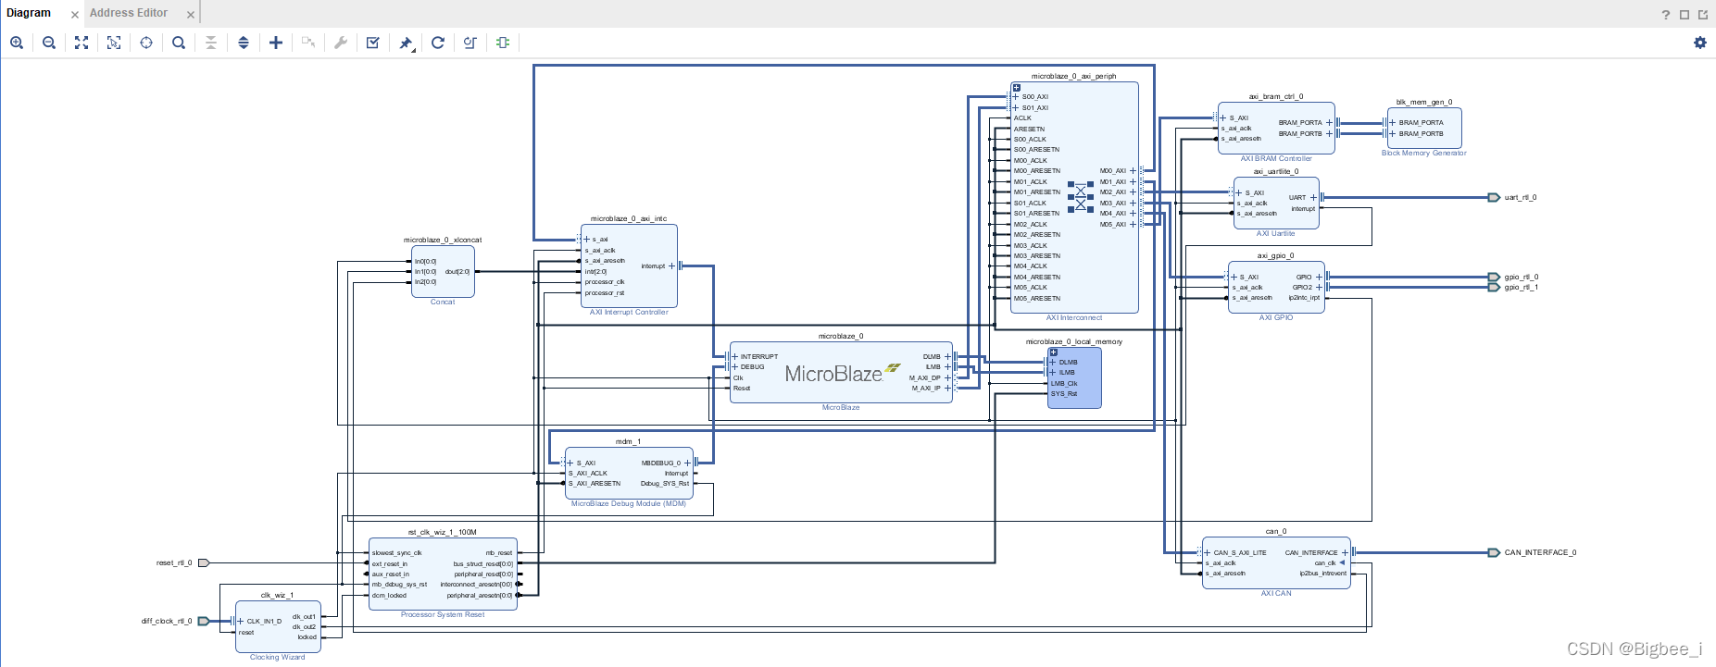
Task: Add IP using the plus icon
Action: pyautogui.click(x=276, y=43)
